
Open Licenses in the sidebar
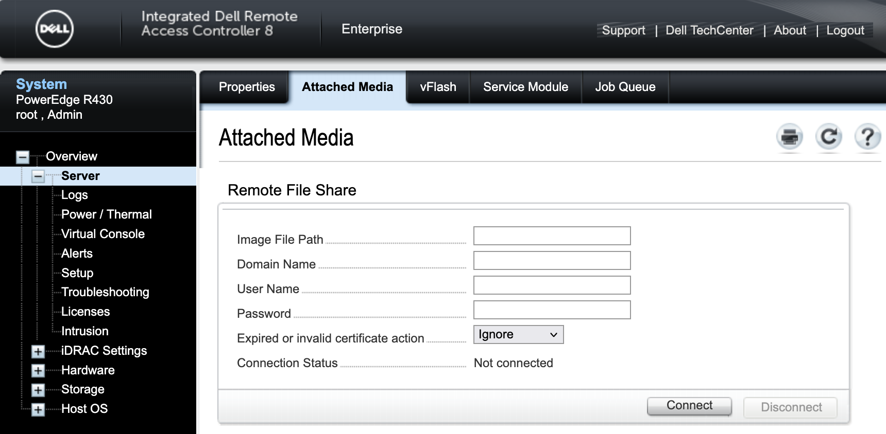point(86,312)
